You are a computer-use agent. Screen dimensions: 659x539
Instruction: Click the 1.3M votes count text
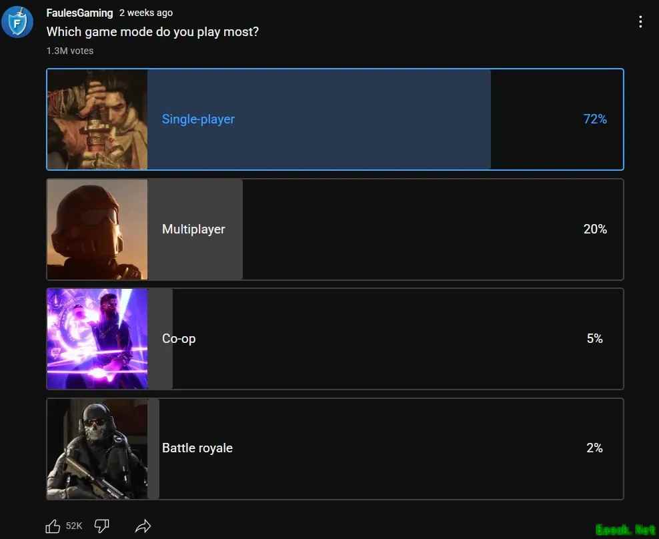[x=70, y=51]
